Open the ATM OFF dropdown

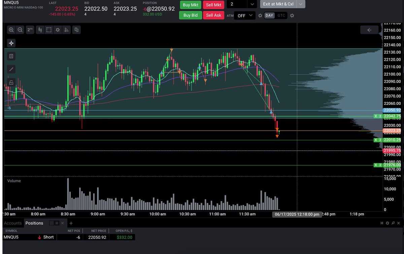pyautogui.click(x=245, y=15)
